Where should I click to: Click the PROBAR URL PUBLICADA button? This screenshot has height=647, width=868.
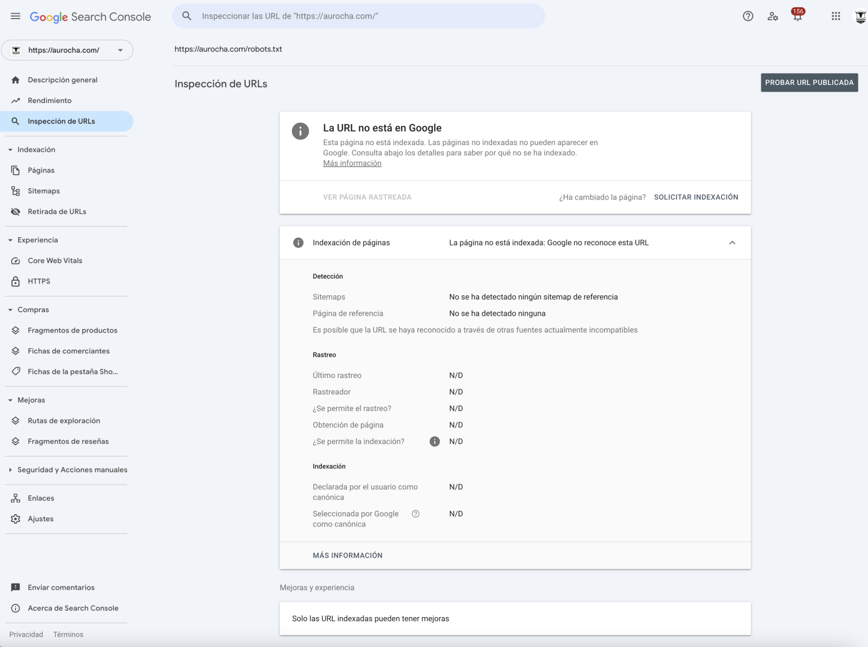[x=809, y=83]
